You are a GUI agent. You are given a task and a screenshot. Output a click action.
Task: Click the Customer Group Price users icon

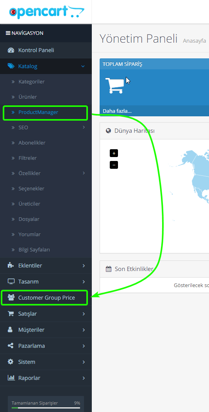click(11, 298)
